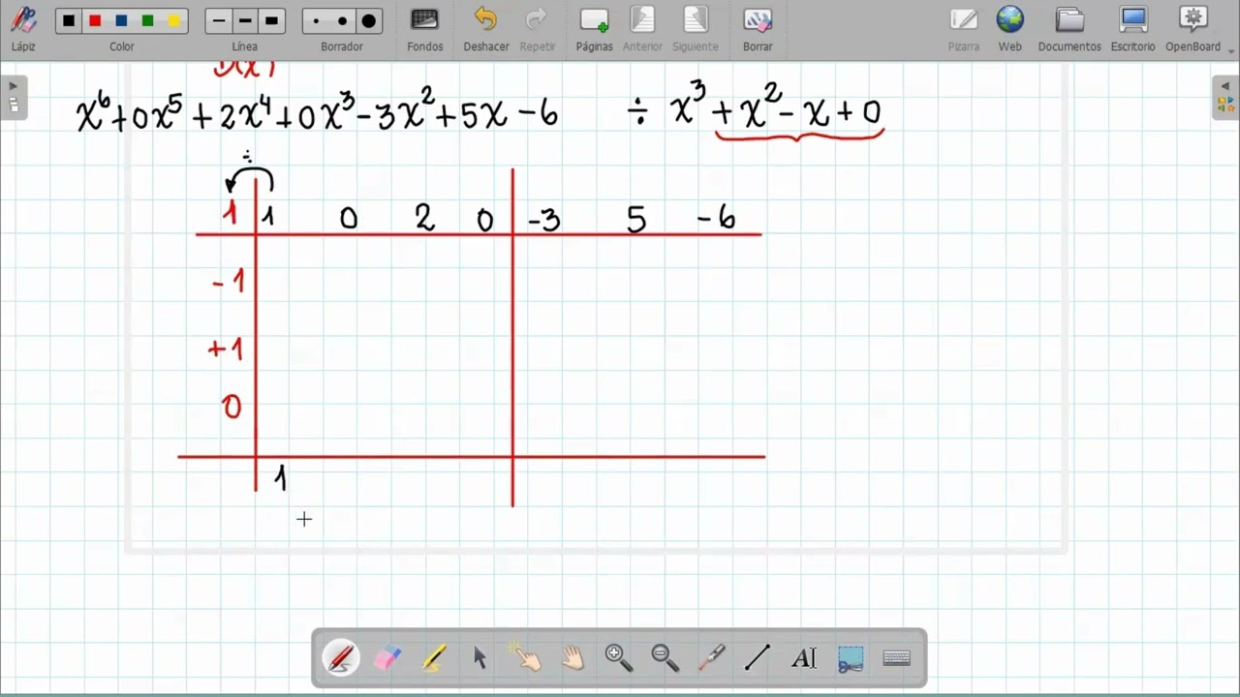Open the OpenBoard menu
1240x697 pixels.
pyautogui.click(x=1193, y=28)
